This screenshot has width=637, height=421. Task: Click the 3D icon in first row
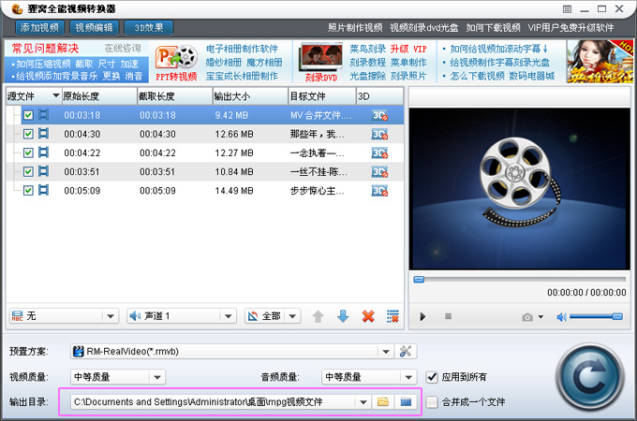379,115
